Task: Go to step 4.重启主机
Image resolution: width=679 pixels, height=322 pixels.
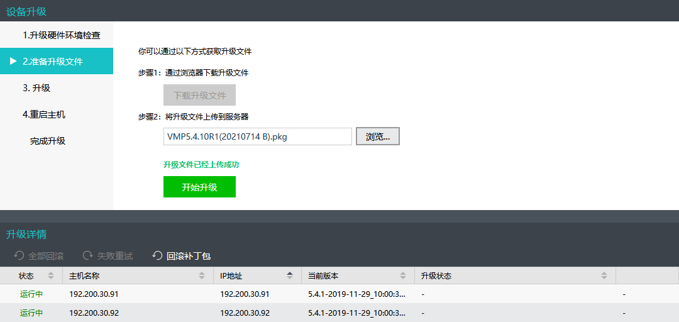Action: pos(43,114)
